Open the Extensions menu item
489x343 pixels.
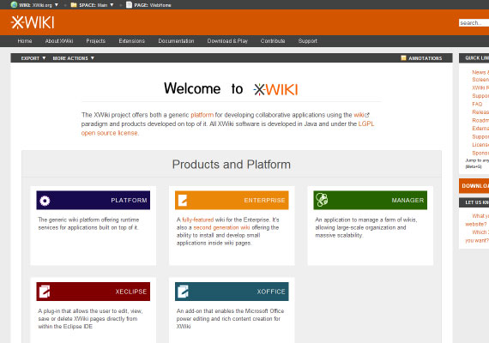[x=131, y=41]
